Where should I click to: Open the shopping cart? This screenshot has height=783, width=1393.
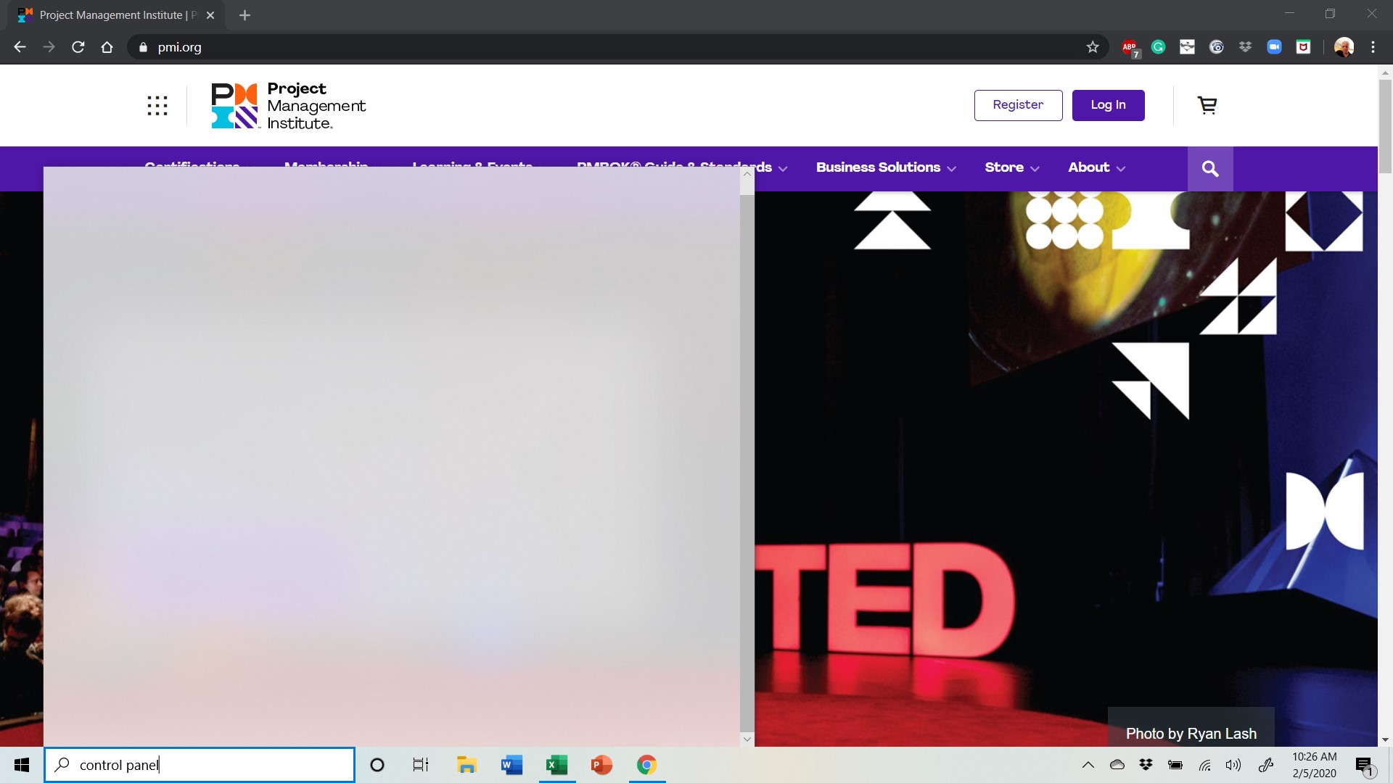(x=1207, y=105)
